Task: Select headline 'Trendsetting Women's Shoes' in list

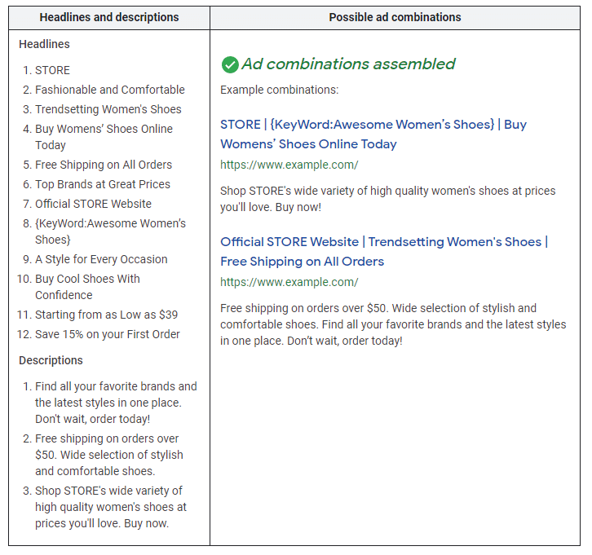Action: [x=108, y=109]
